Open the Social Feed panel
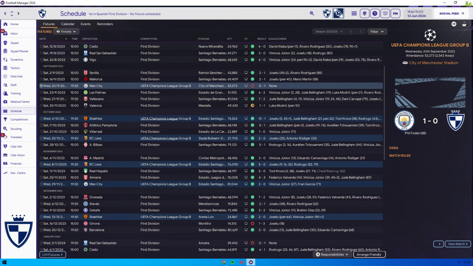This screenshot has height=266, width=473. pos(452,14)
